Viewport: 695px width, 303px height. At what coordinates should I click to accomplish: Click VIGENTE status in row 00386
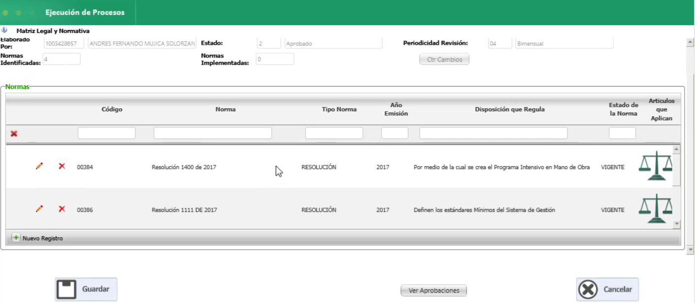(613, 210)
